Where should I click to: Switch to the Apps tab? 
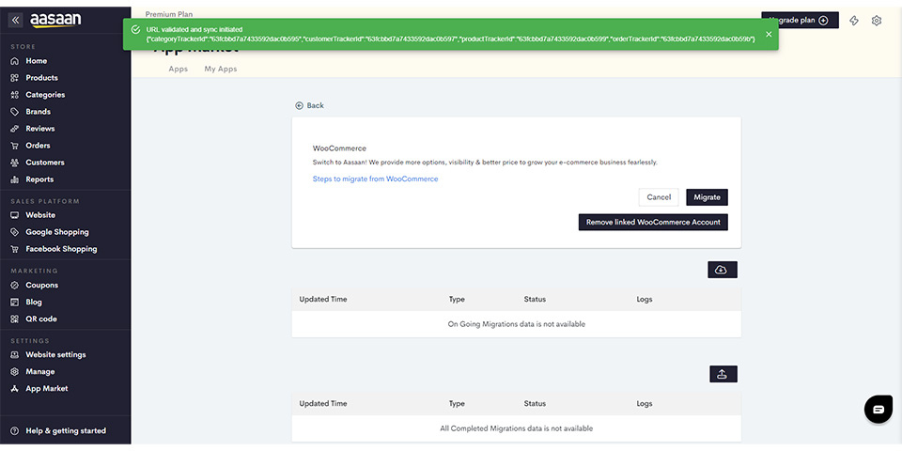179,69
